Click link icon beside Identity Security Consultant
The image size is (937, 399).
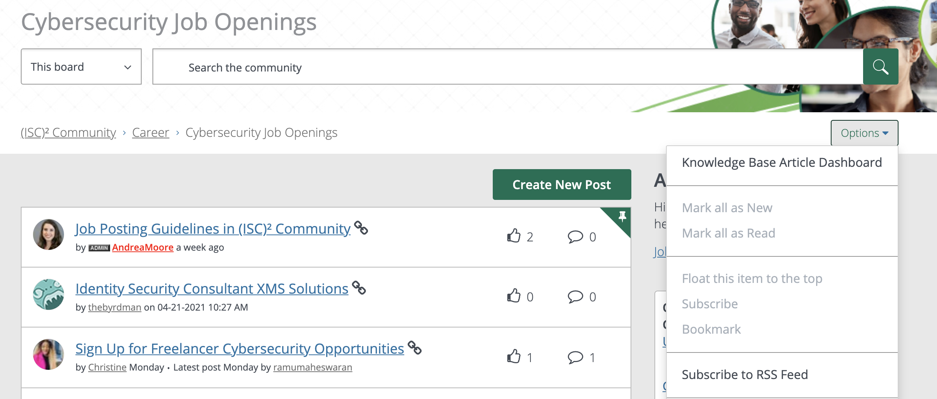pyautogui.click(x=359, y=288)
